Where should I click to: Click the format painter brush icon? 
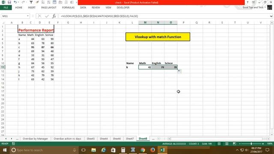37,2
